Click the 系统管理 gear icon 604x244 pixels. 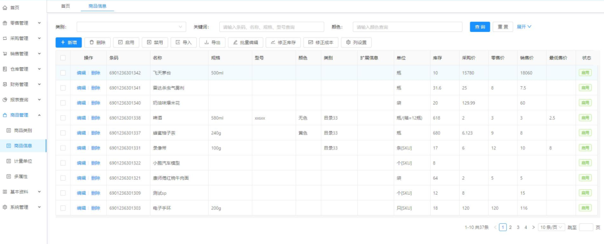(x=5, y=207)
